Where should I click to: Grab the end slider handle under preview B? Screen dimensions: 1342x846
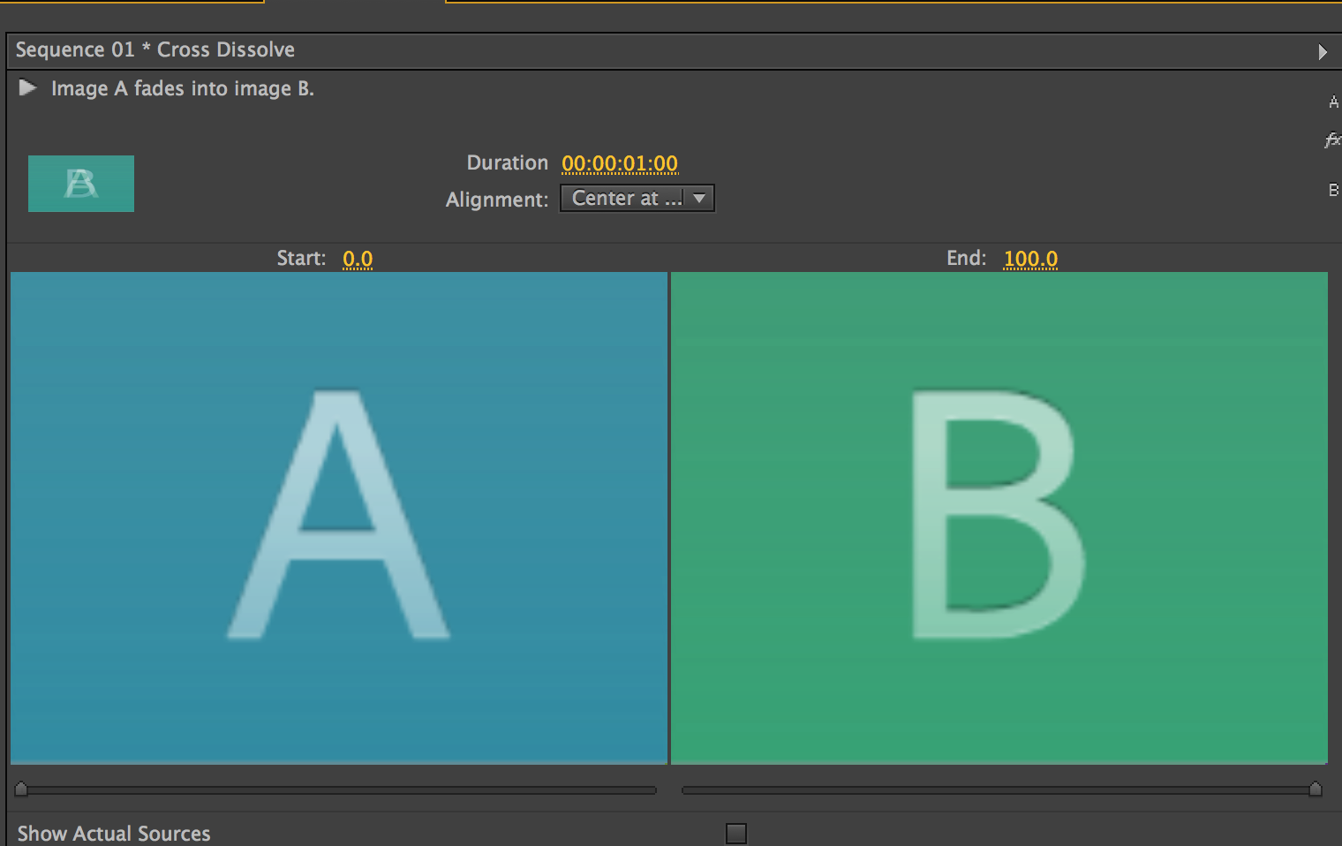pyautogui.click(x=1315, y=789)
